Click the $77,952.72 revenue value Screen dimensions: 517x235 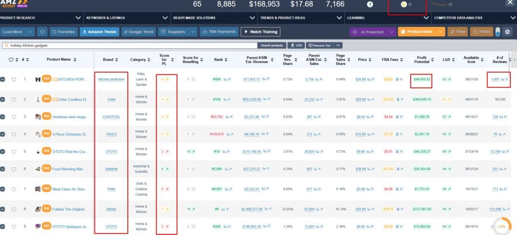[252, 79]
